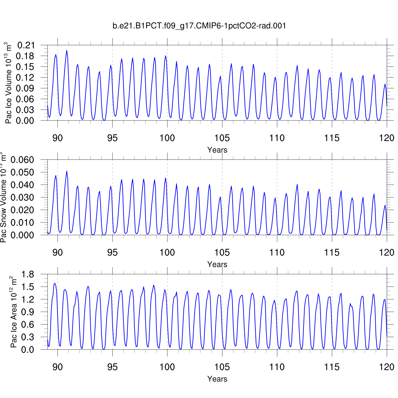This screenshot has width=398, height=398.
Task: Click the highest peak in the snow volume plot
Action: [67, 171]
